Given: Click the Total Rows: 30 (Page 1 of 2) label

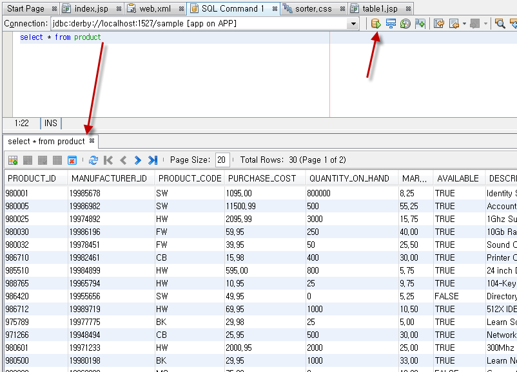Looking at the screenshot, I should click(293, 160).
